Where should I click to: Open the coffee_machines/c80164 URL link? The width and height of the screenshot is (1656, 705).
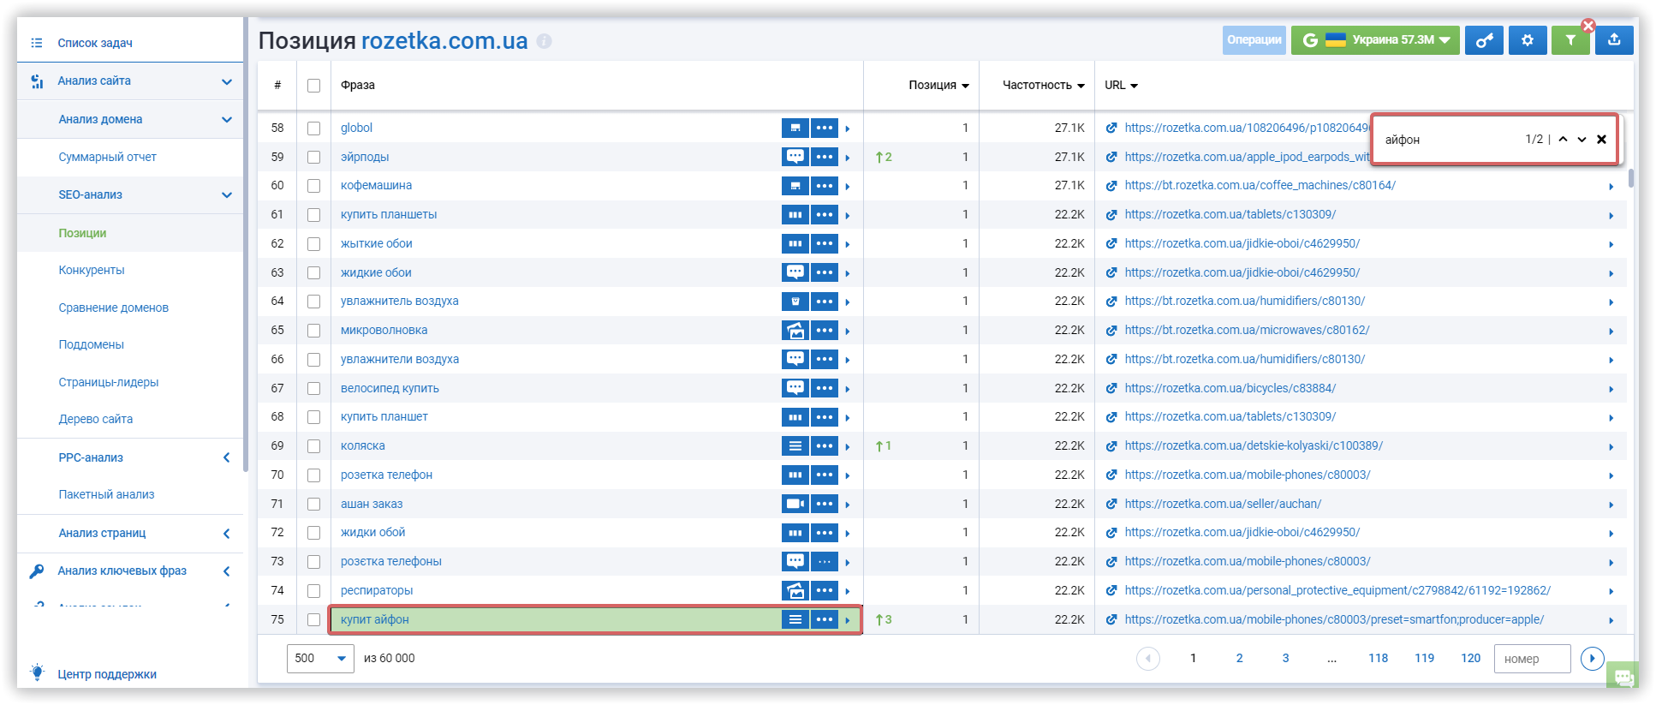coord(1260,186)
